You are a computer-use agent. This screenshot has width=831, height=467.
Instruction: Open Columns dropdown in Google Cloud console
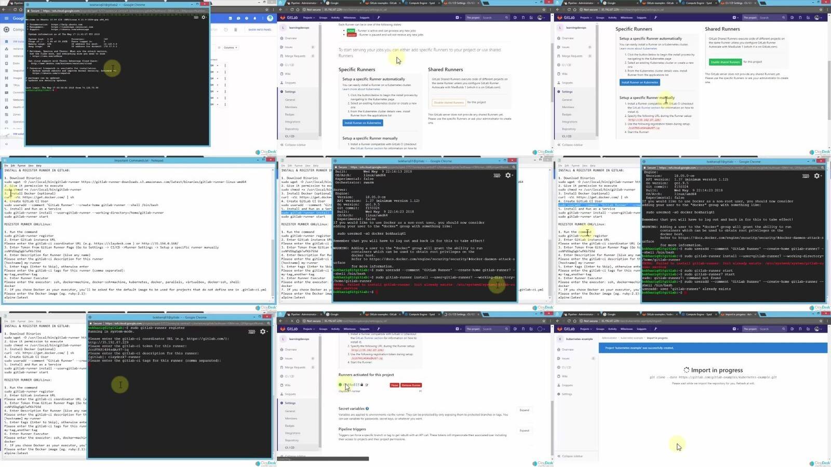(x=230, y=47)
